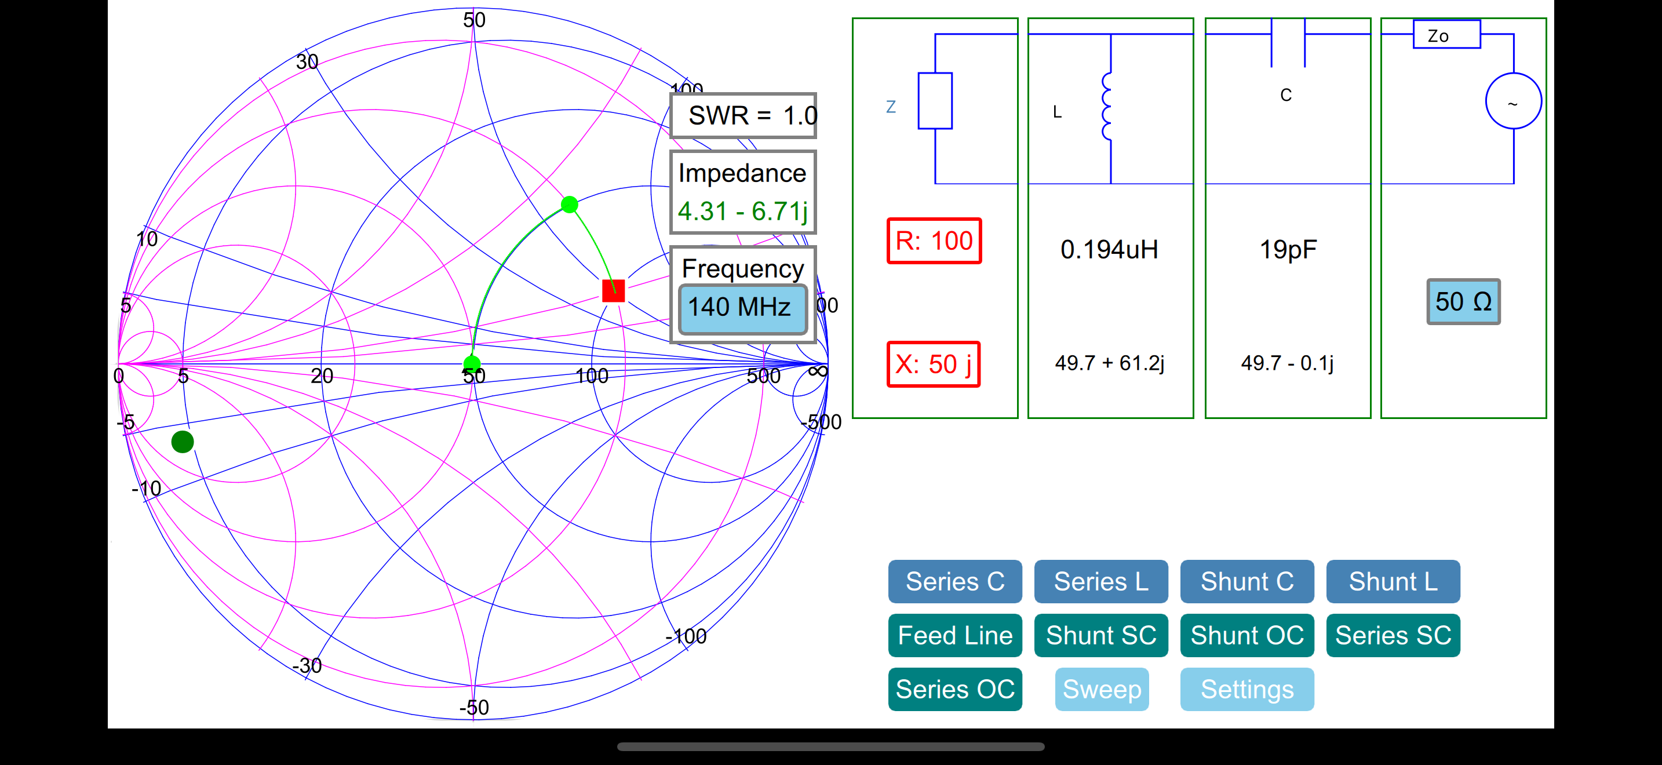
Task: Edit the X: 50 j reactance field
Action: 933,365
